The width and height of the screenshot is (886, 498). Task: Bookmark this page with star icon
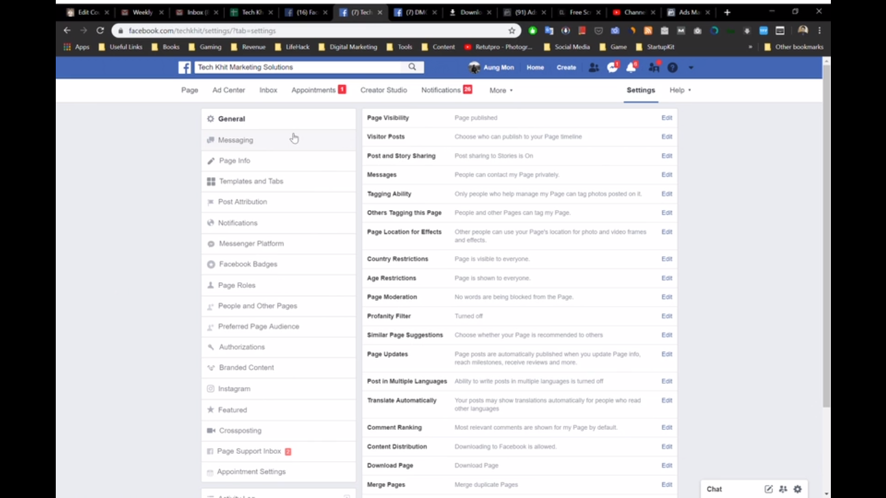(x=512, y=30)
